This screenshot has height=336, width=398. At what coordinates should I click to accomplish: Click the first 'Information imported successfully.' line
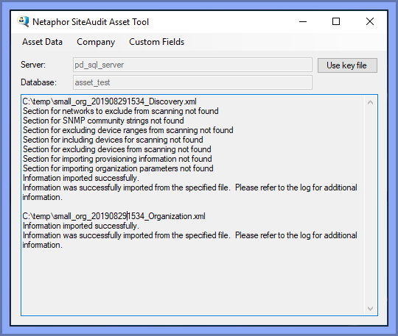[x=81, y=178]
